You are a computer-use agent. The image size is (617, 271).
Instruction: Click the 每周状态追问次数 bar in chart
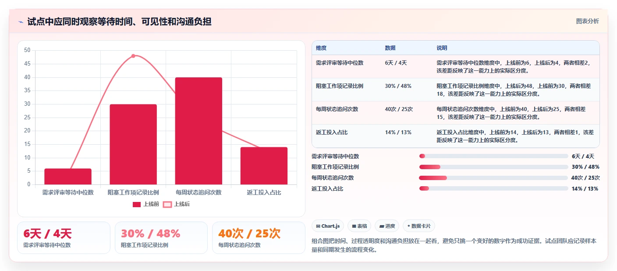point(199,131)
